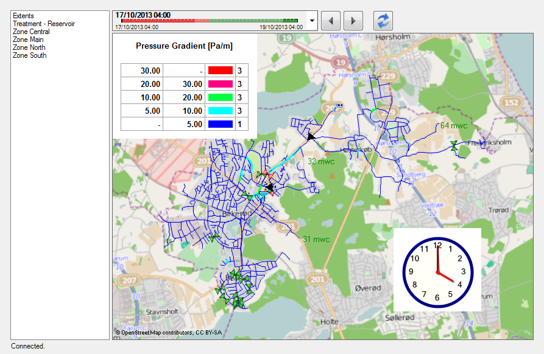544x354 pixels.
Task: Click the red-green timeline bar
Action: (x=210, y=21)
